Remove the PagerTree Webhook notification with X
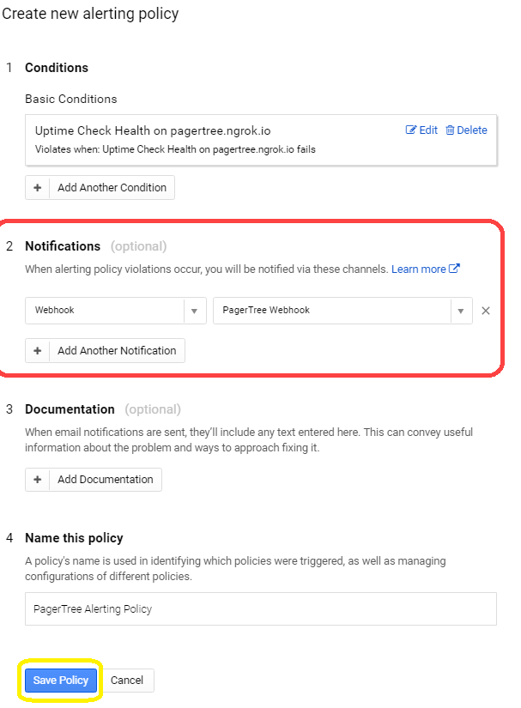The height and width of the screenshot is (708, 521). coord(486,311)
